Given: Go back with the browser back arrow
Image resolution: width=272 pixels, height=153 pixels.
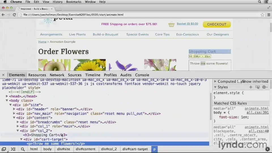Looking at the screenshot, I should pyautogui.click(x=3, y=15).
